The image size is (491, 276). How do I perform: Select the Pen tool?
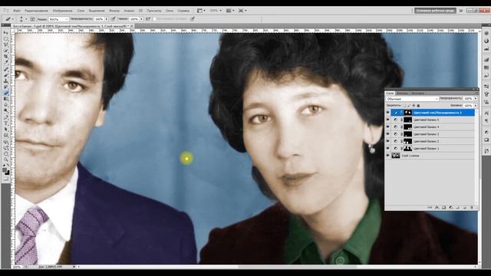point(6,117)
